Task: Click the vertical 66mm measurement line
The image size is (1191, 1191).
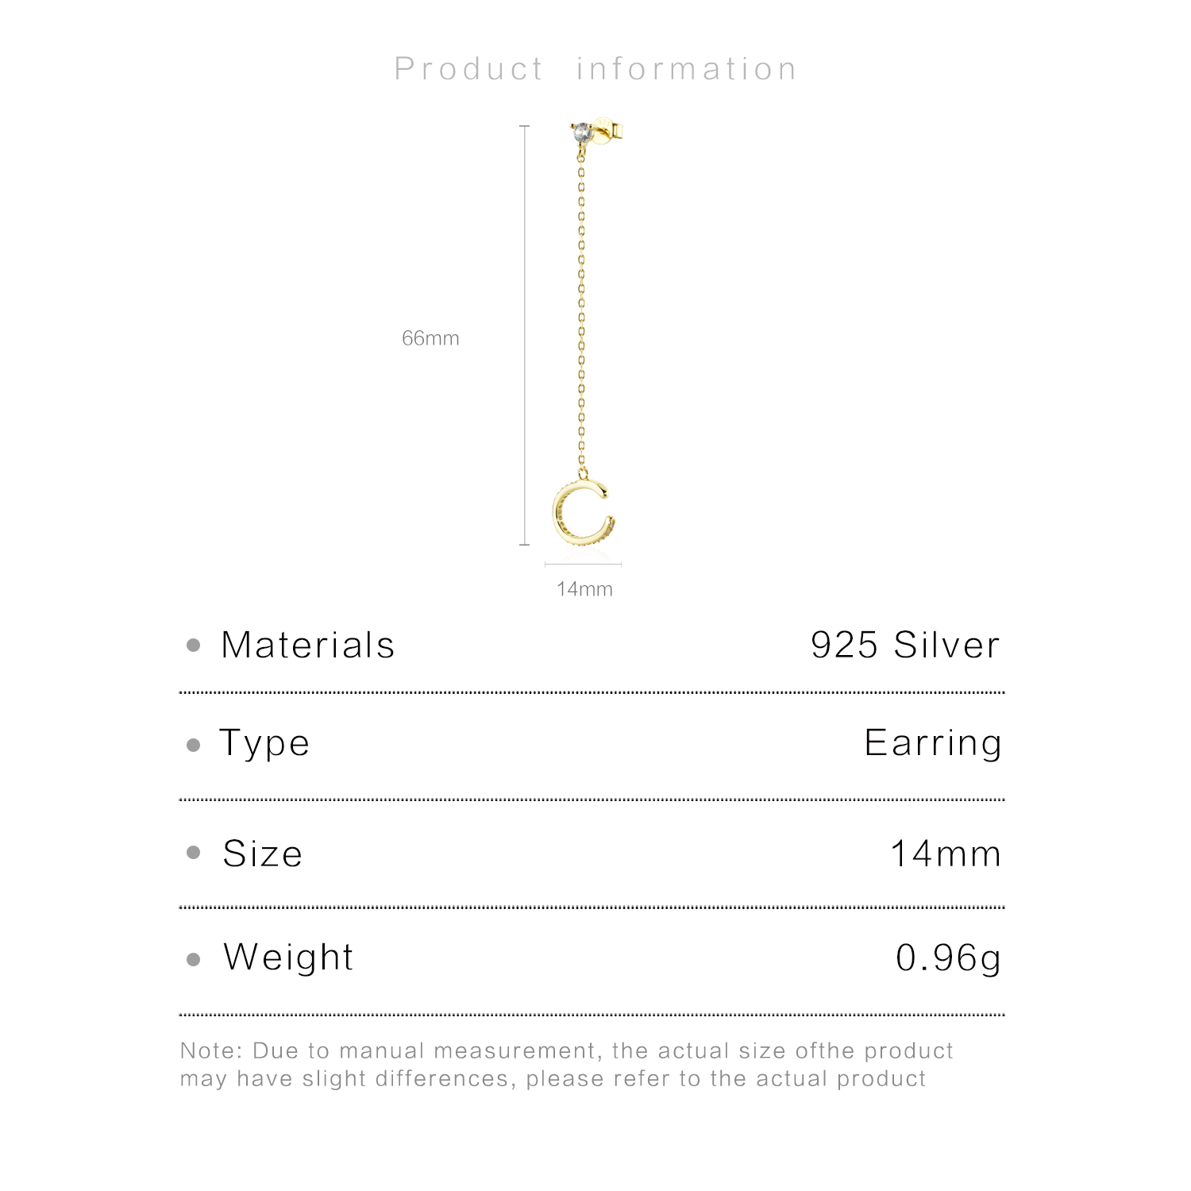Action: pos(524,333)
